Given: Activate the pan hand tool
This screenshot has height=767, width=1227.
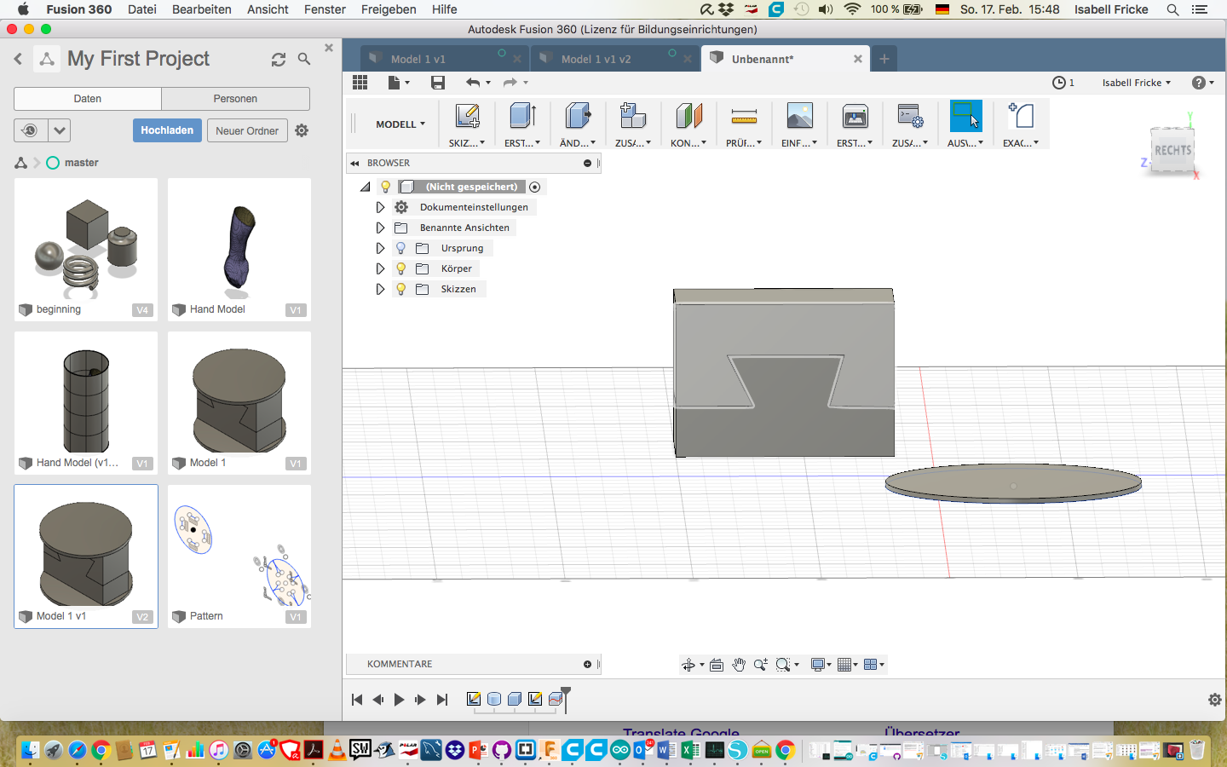Looking at the screenshot, I should [x=739, y=665].
